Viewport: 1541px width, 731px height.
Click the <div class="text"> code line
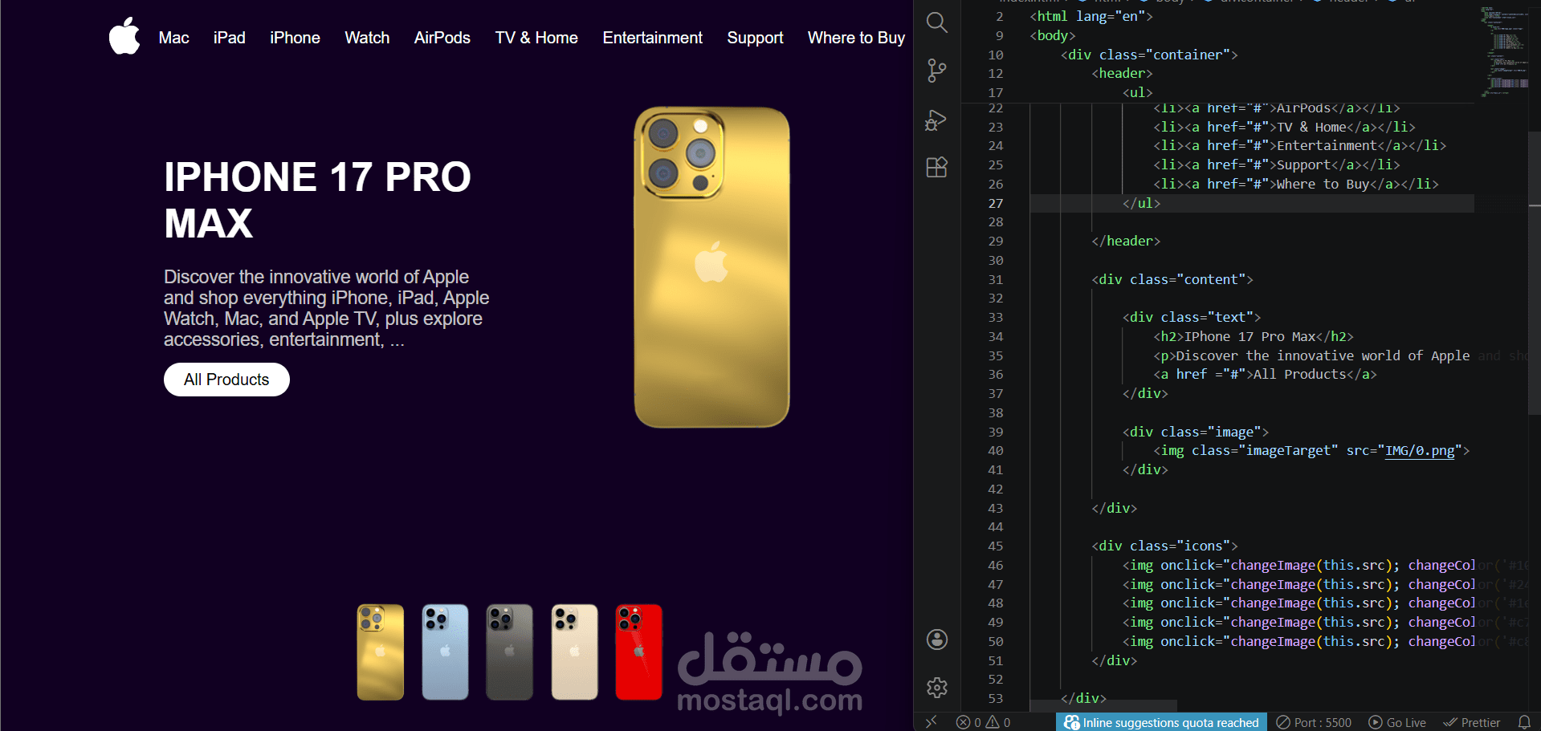[x=1192, y=317]
